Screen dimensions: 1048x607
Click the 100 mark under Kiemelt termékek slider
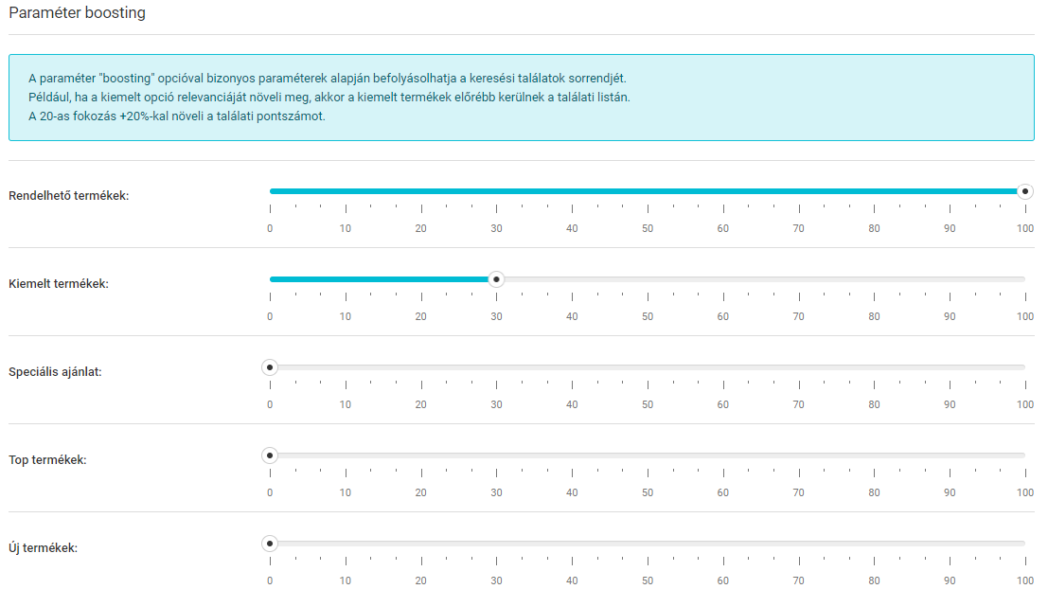[1025, 316]
